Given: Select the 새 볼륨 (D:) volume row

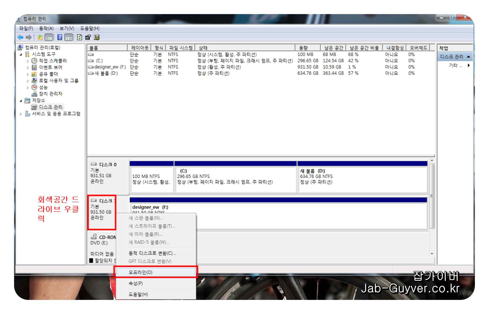Looking at the screenshot, I should pyautogui.click(x=261, y=73).
